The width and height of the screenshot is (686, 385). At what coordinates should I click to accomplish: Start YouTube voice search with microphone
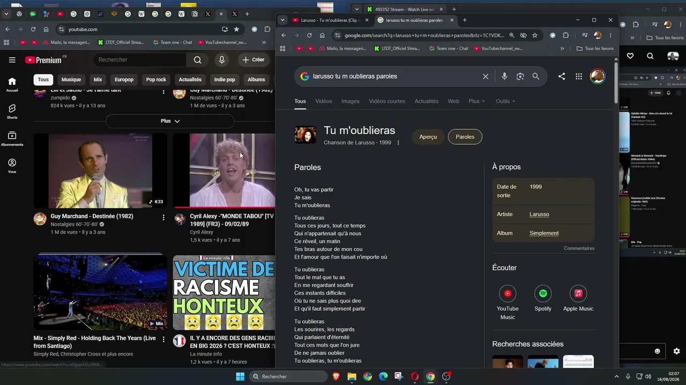pyautogui.click(x=222, y=60)
